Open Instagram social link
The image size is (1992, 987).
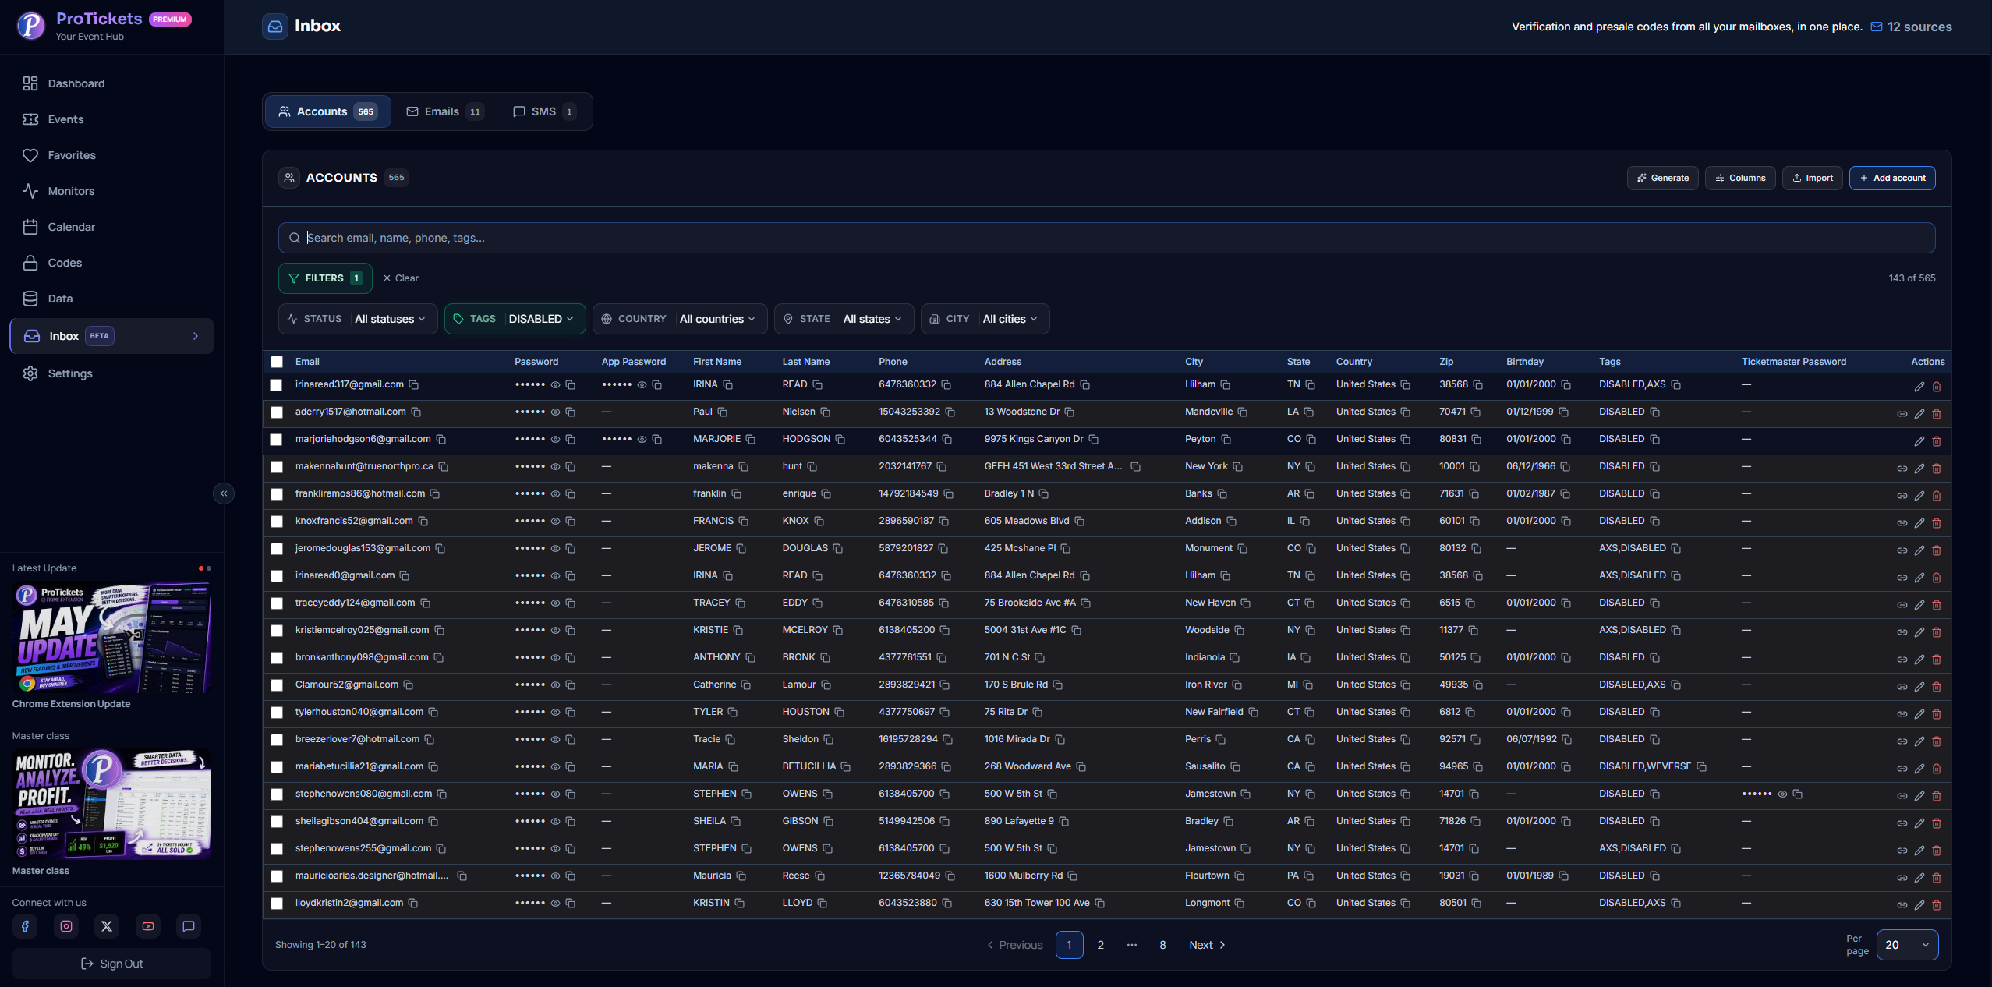66,926
